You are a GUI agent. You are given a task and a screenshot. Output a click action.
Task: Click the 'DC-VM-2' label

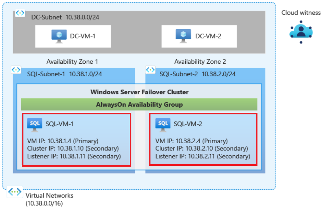pos(208,36)
